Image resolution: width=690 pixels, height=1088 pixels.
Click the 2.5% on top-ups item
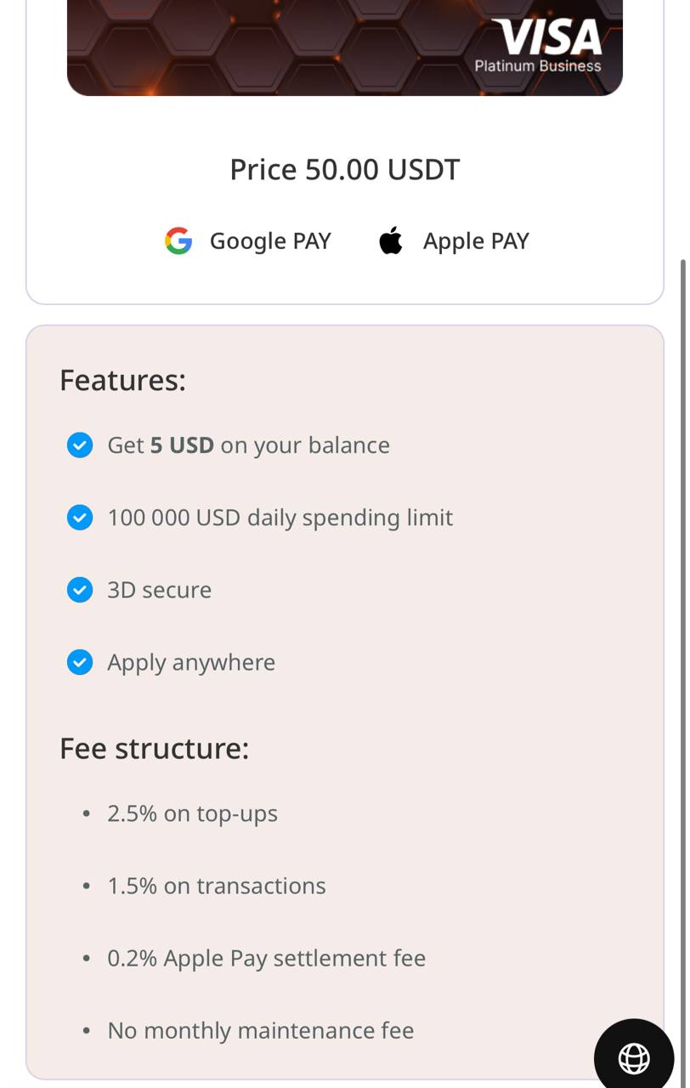pyautogui.click(x=192, y=813)
